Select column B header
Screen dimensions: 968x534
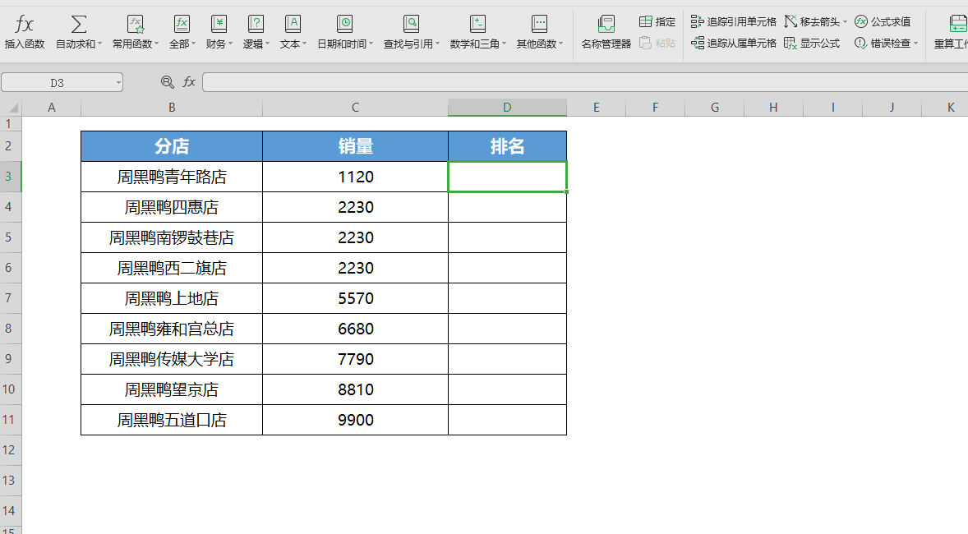172,108
